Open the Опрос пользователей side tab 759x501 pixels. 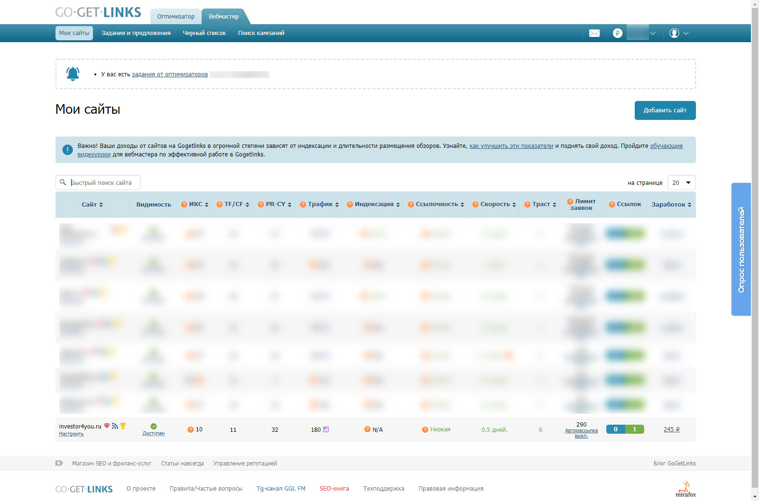(x=741, y=249)
